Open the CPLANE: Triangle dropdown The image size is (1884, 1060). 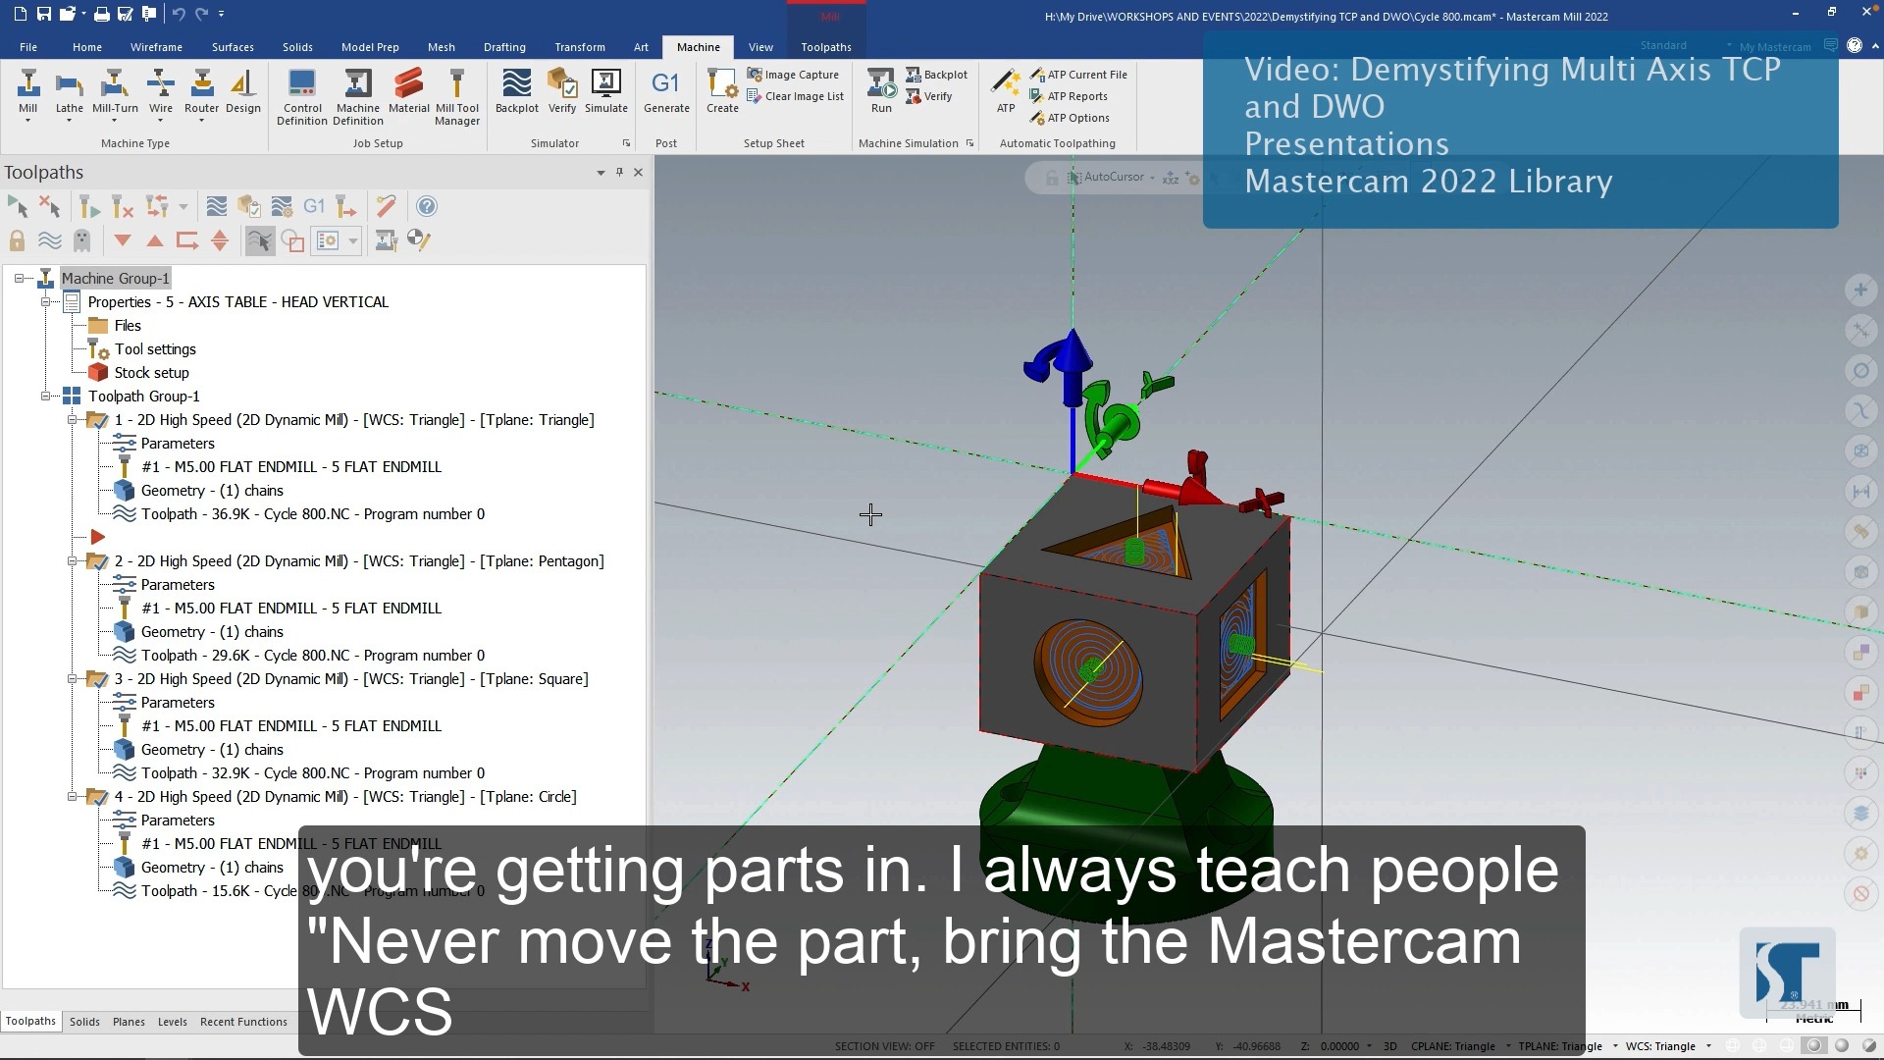[1507, 1046]
